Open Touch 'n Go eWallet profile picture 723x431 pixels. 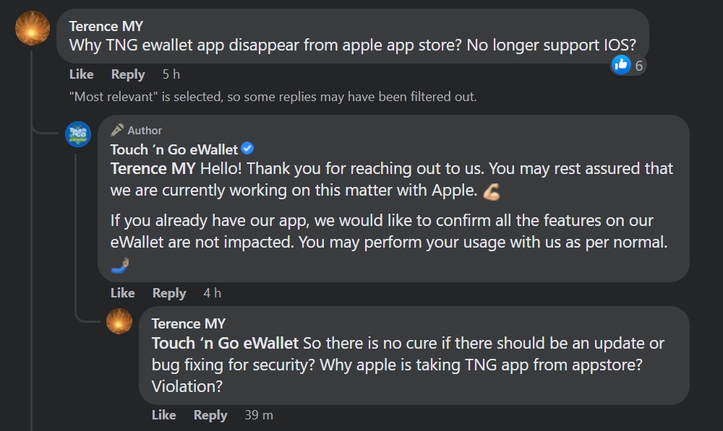(x=78, y=134)
